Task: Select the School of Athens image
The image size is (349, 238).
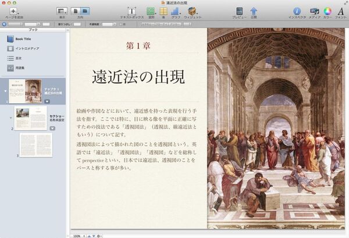Action: click(276, 128)
